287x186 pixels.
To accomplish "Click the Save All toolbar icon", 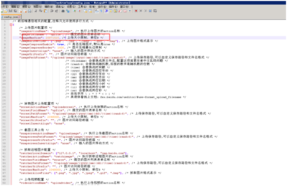I will click(x=15, y=11).
